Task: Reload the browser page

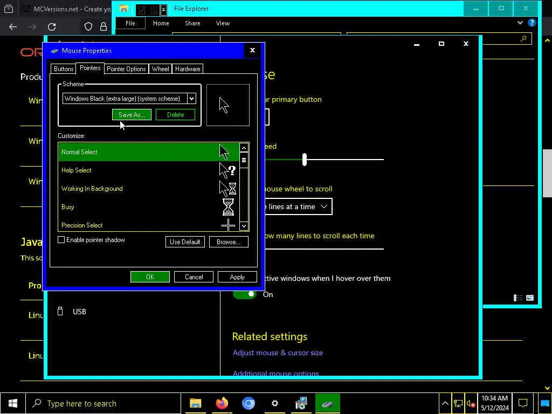Action: (52, 27)
